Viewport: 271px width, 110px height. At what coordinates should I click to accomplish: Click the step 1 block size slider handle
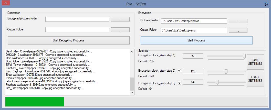tap(244, 56)
